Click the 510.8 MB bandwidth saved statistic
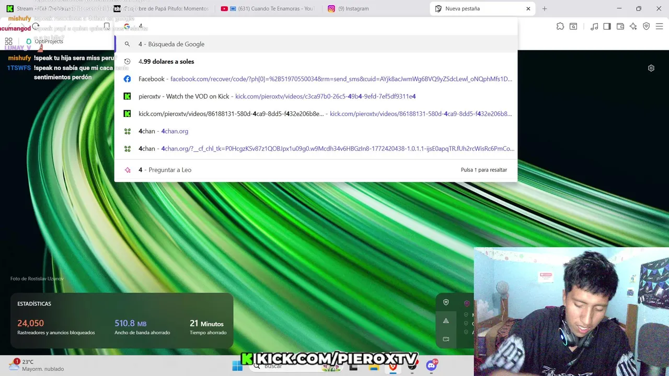The height and width of the screenshot is (376, 669). 142,327
